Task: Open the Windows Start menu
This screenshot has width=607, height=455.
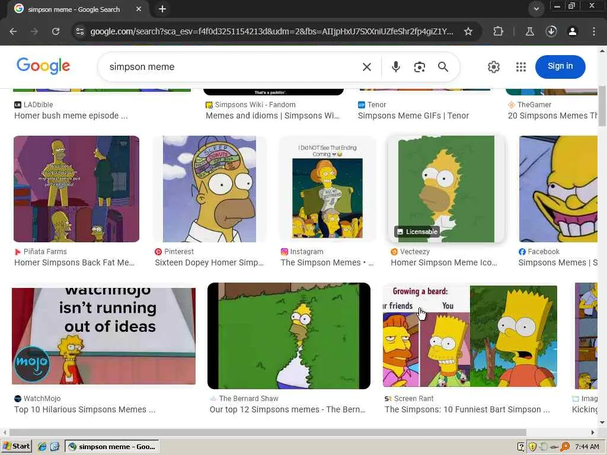Action: click(16, 447)
